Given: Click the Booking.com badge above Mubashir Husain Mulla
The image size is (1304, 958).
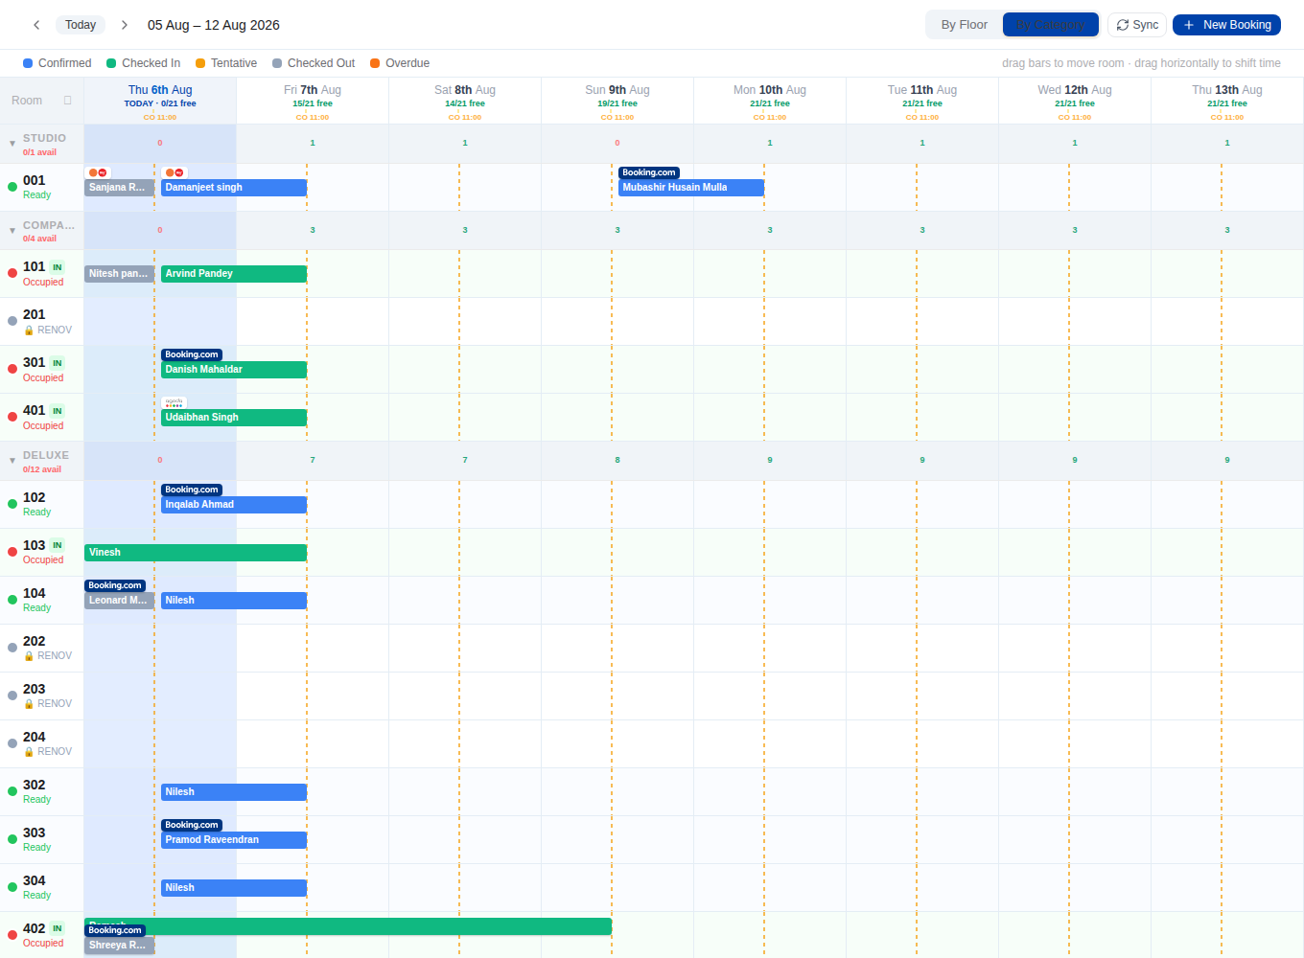Looking at the screenshot, I should pyautogui.click(x=649, y=172).
